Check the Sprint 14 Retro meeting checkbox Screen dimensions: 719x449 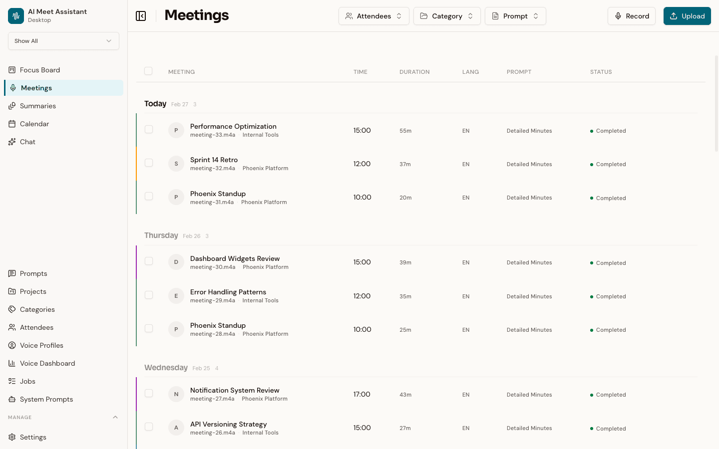click(x=149, y=163)
